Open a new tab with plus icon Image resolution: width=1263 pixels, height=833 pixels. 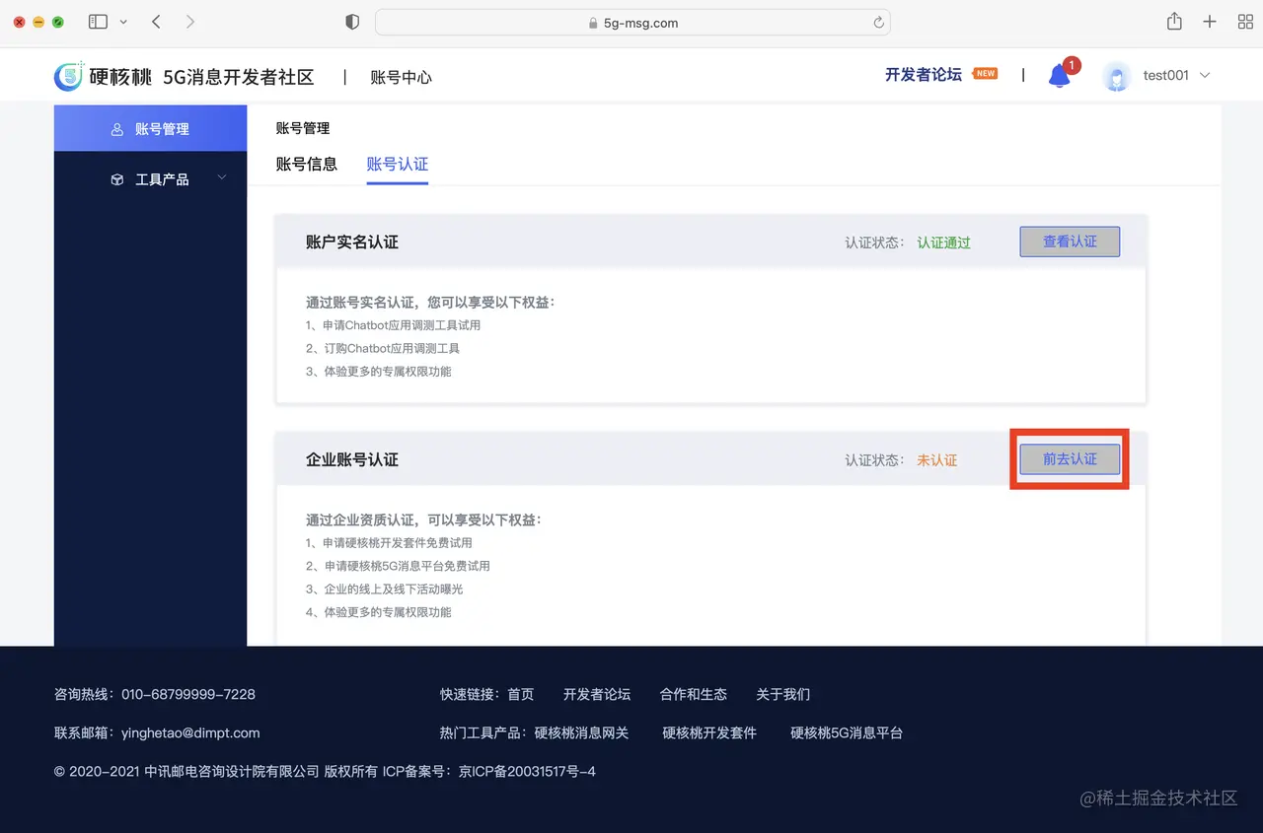[x=1210, y=22]
